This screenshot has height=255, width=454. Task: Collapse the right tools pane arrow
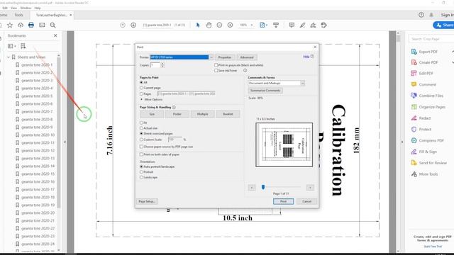click(x=402, y=142)
